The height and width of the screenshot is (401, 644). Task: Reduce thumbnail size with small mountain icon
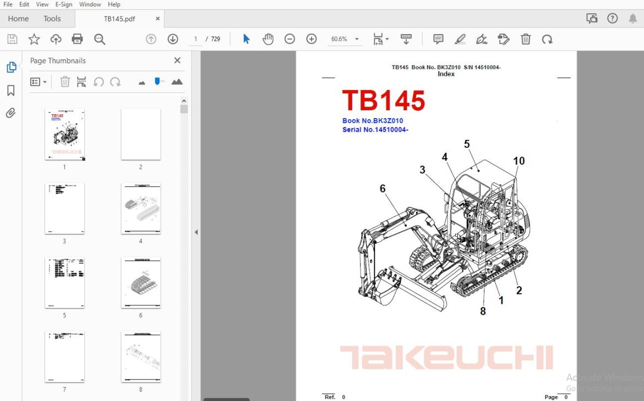pyautogui.click(x=142, y=83)
